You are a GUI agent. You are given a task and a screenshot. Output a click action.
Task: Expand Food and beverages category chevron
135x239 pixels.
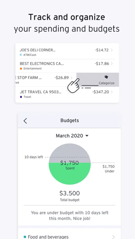113,237
